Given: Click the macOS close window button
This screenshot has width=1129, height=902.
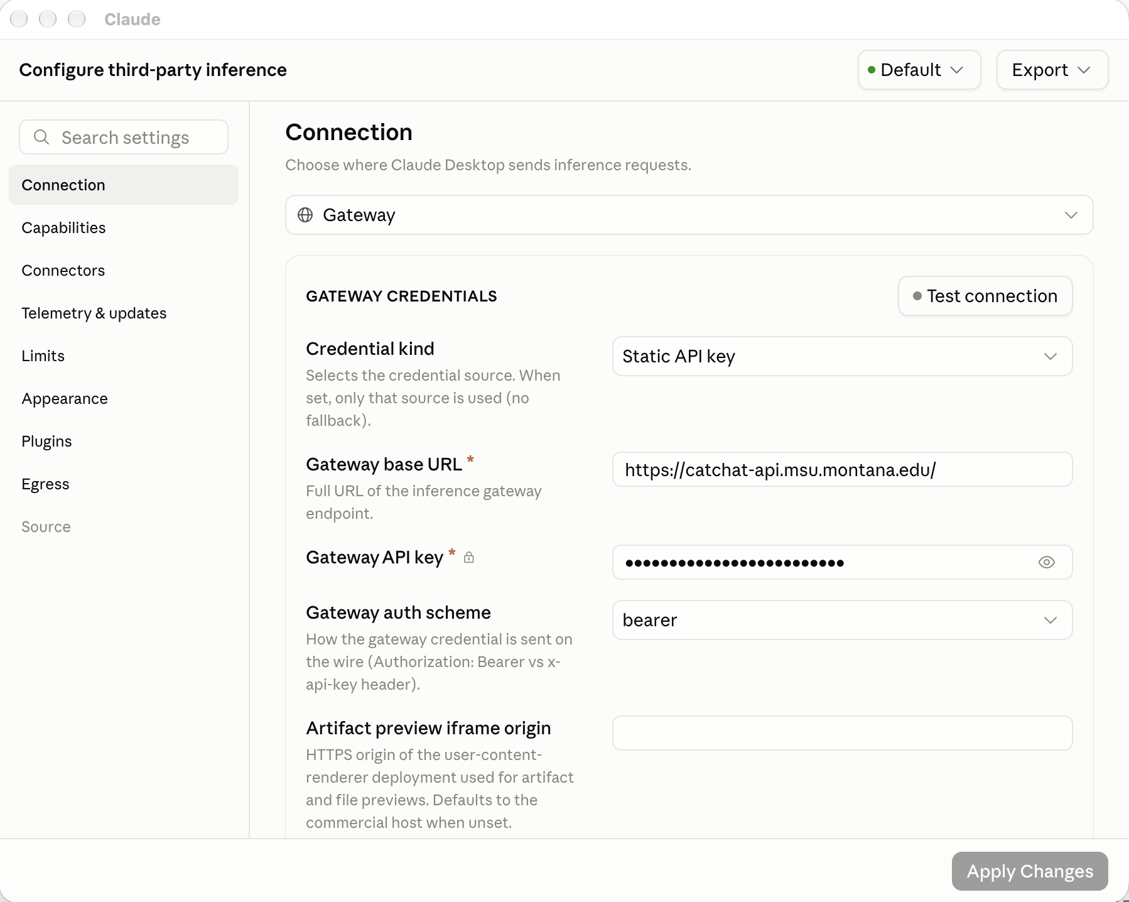Looking at the screenshot, I should (19, 19).
